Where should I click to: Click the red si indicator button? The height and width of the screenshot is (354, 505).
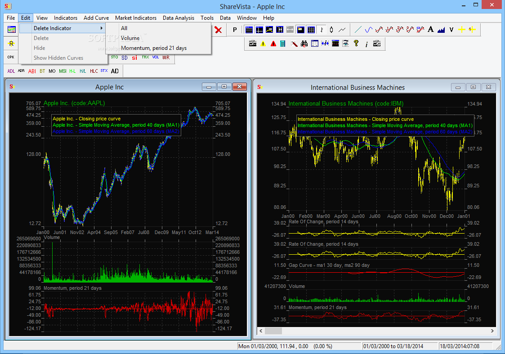[x=134, y=58]
